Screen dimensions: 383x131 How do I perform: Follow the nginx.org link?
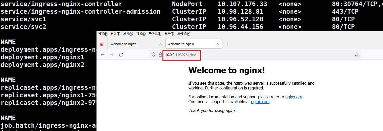294,97
